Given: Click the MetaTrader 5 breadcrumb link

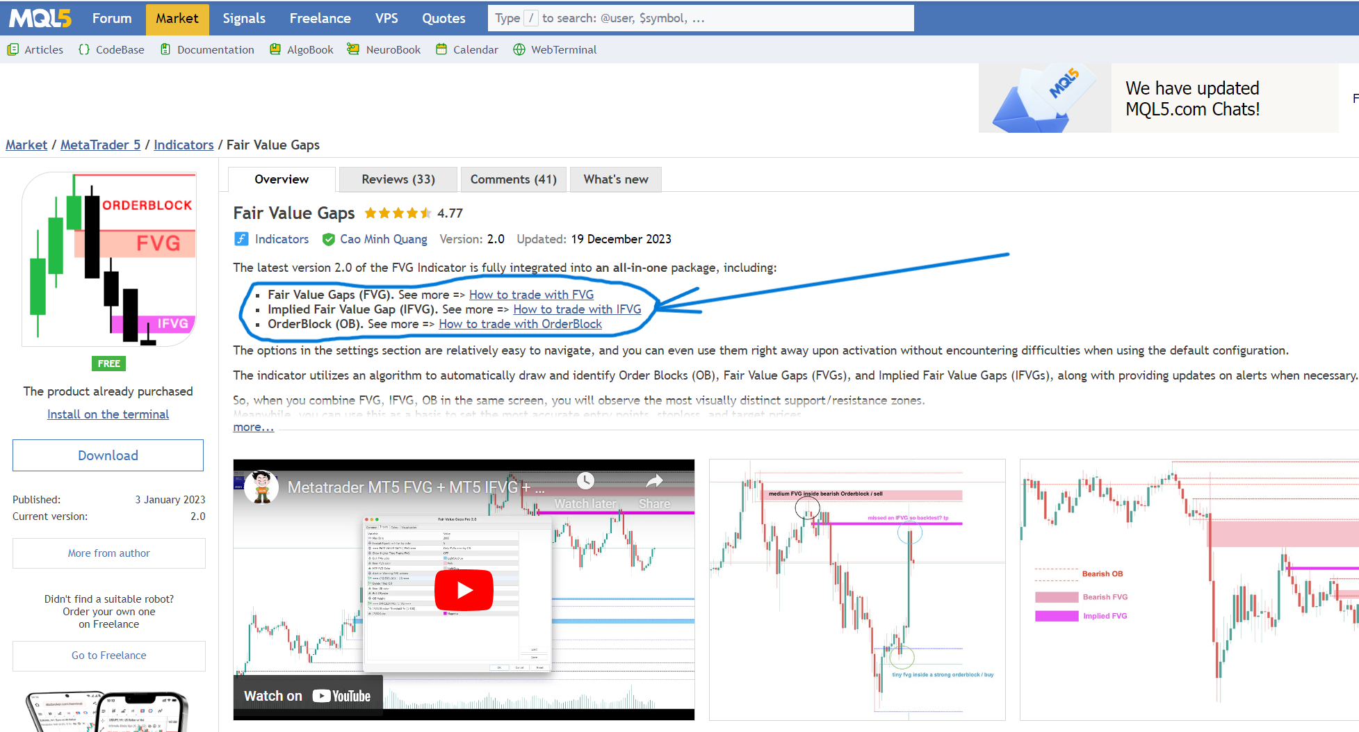Looking at the screenshot, I should 100,145.
